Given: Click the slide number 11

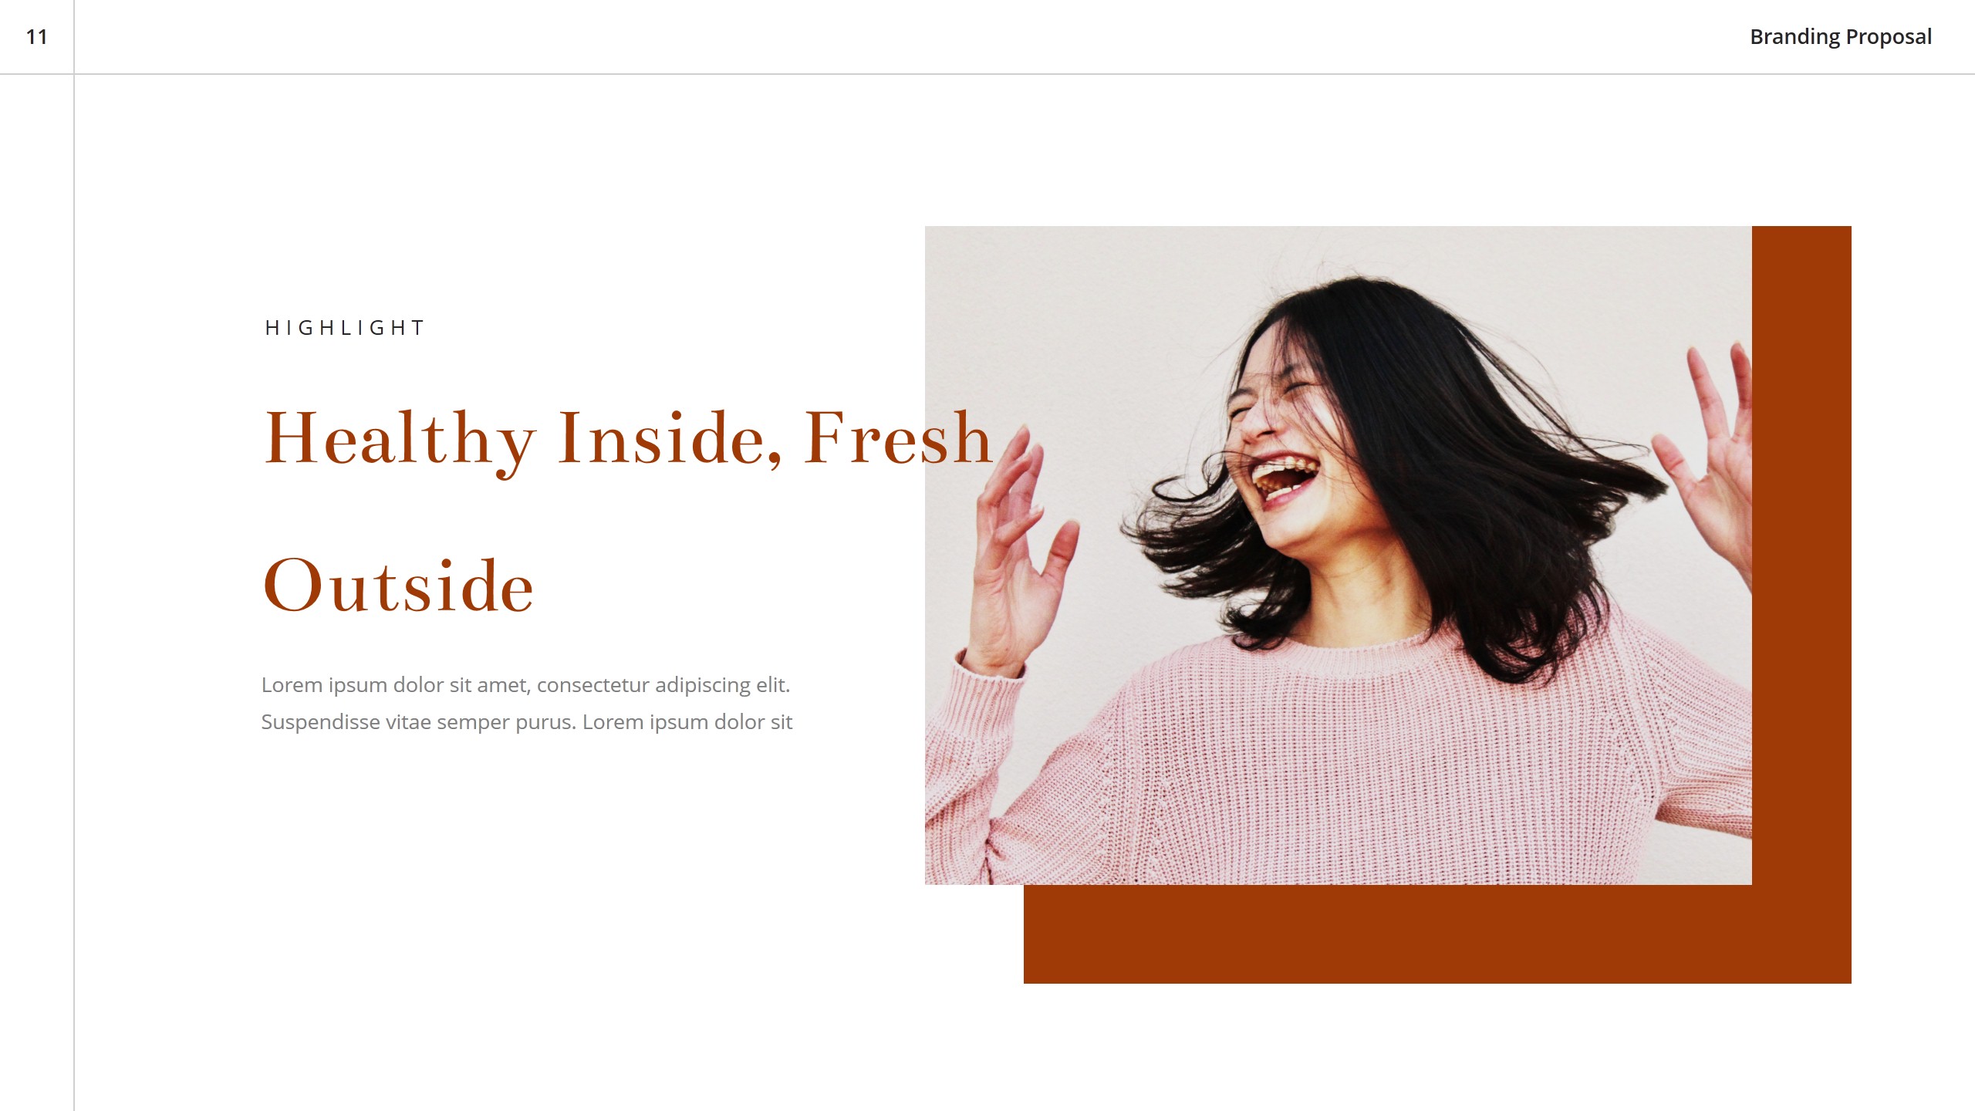Looking at the screenshot, I should pyautogui.click(x=36, y=37).
